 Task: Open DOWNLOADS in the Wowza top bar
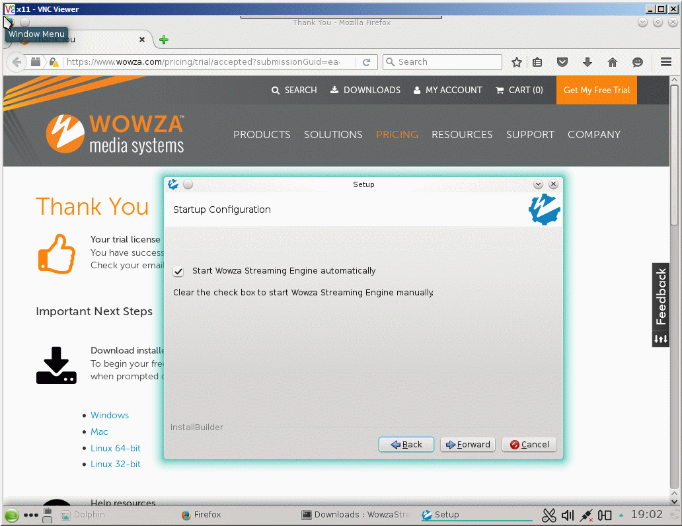365,90
